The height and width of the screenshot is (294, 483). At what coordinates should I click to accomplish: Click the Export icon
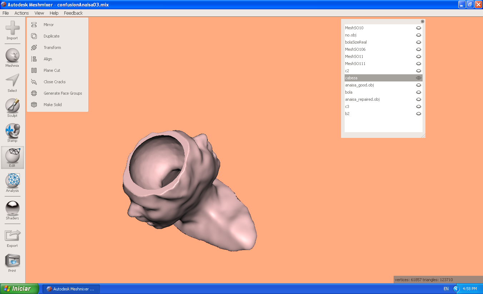[x=13, y=235]
